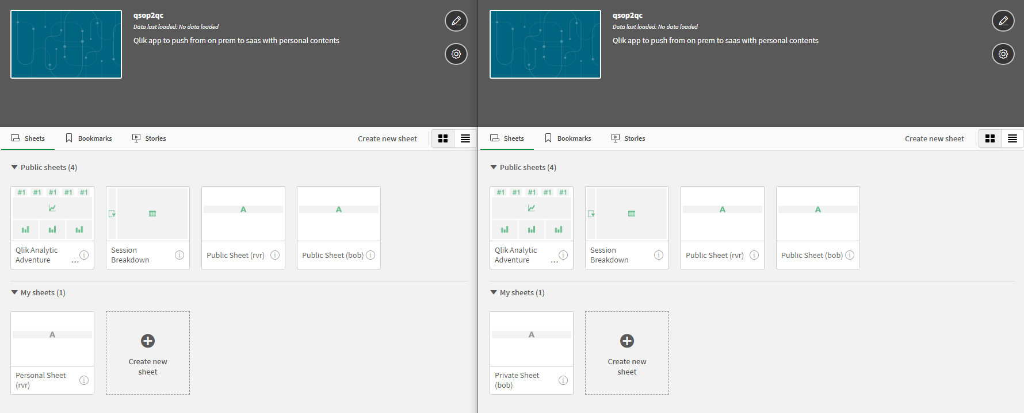The image size is (1024, 413).
Task: Collapse Public sheets section in right panel
Action: tap(524, 167)
